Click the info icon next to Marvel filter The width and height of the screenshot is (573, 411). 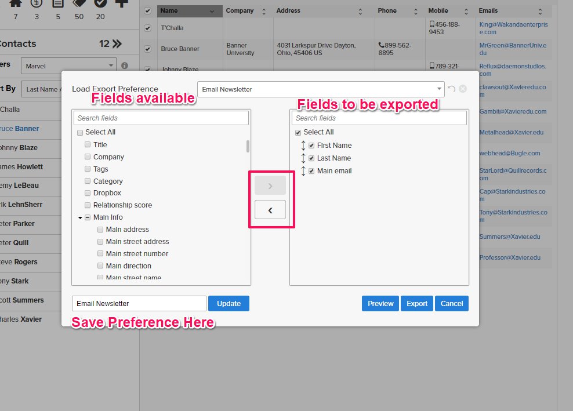point(124,66)
